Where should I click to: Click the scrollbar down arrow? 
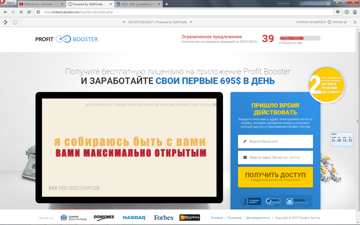click(358, 222)
